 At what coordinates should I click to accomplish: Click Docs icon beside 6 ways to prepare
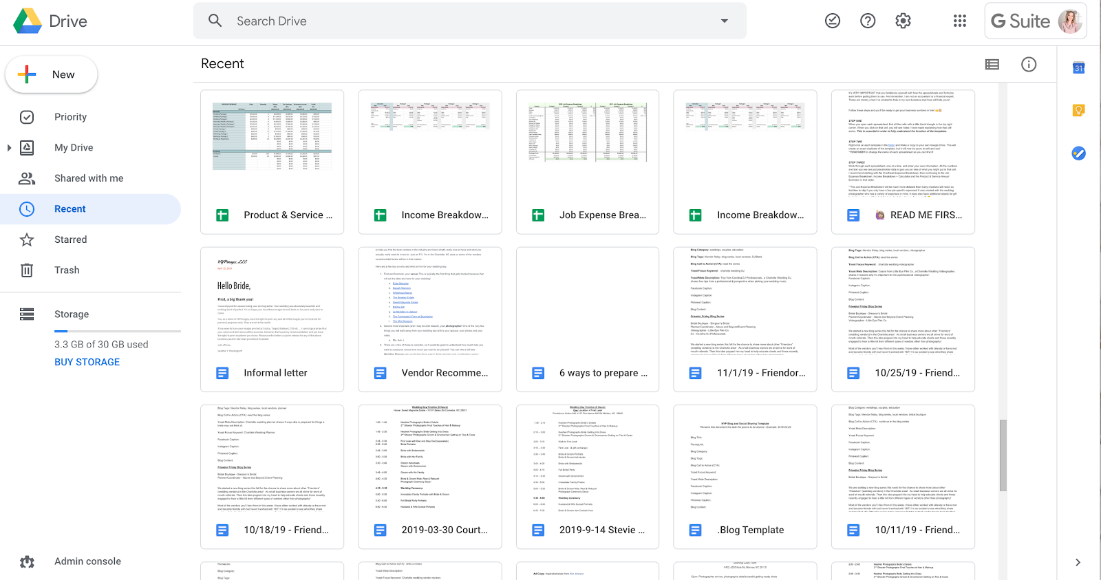tap(538, 373)
